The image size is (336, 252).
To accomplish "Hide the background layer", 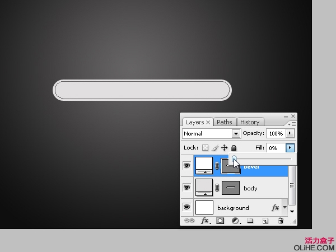I will [x=186, y=207].
